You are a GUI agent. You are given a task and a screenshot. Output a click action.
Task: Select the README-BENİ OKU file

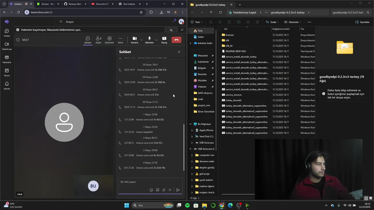coord(236,51)
